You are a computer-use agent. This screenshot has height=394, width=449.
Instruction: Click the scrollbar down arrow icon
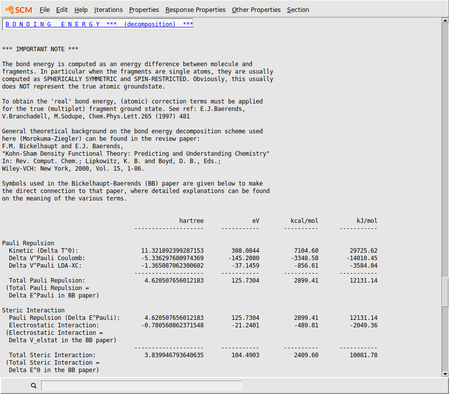pyautogui.click(x=445, y=374)
